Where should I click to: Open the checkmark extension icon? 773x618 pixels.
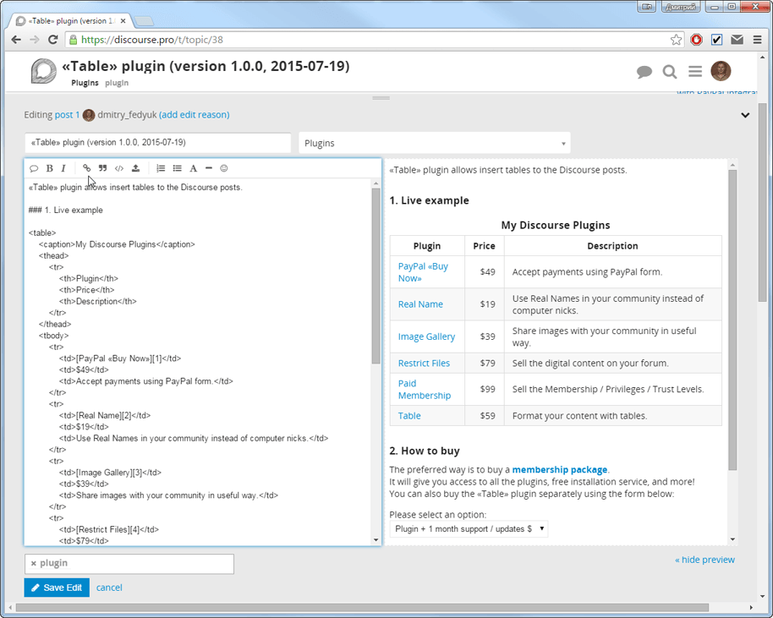pyautogui.click(x=717, y=40)
